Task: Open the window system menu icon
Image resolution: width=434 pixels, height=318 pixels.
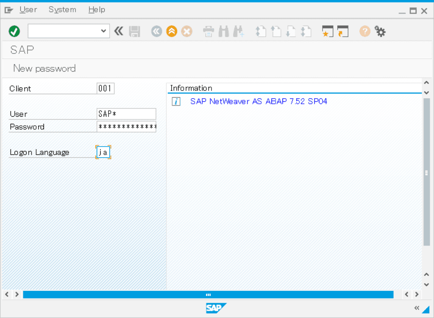Action: tap(9, 10)
